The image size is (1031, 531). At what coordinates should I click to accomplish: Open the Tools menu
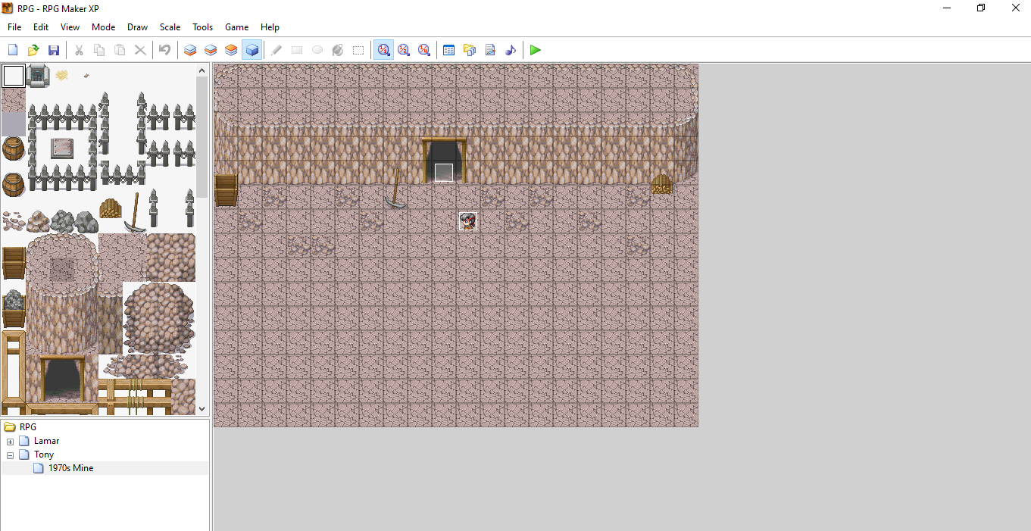tap(202, 27)
